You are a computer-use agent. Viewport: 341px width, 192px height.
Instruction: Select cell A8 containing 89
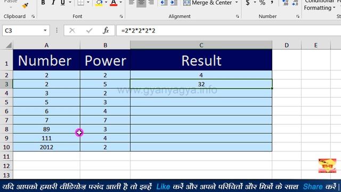pos(46,129)
